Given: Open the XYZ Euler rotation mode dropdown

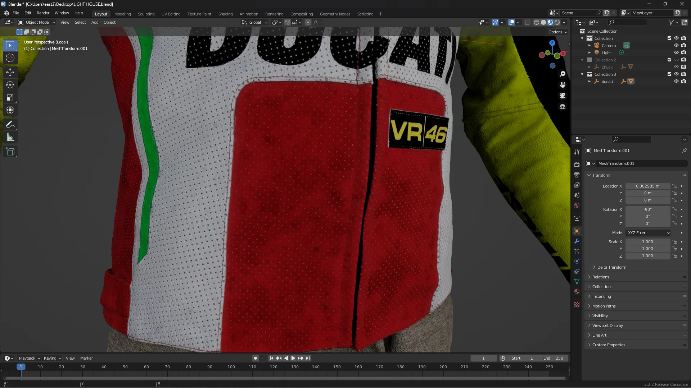Looking at the screenshot, I should (648, 233).
